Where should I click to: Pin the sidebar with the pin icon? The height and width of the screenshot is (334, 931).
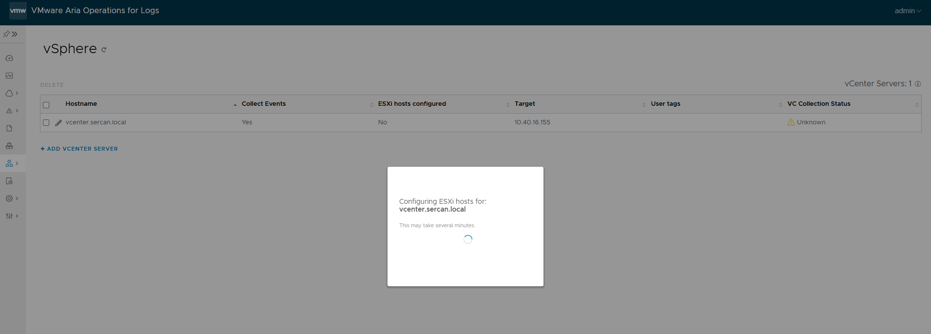coord(6,34)
